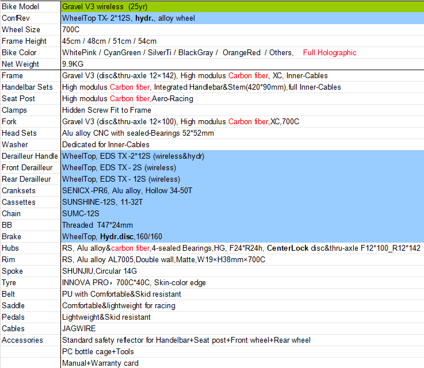The height and width of the screenshot is (368, 424).
Task: Select 'SHUNJIU,Circular 14G' spoke cell
Action: [242, 271]
